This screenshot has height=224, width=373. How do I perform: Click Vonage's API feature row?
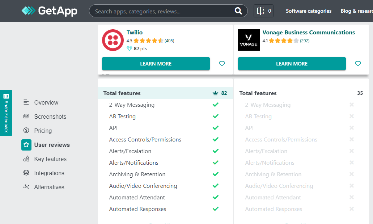301,128
